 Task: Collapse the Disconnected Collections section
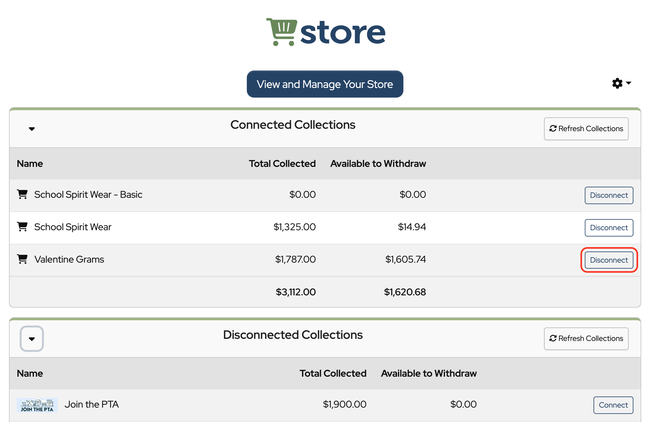[x=32, y=339]
